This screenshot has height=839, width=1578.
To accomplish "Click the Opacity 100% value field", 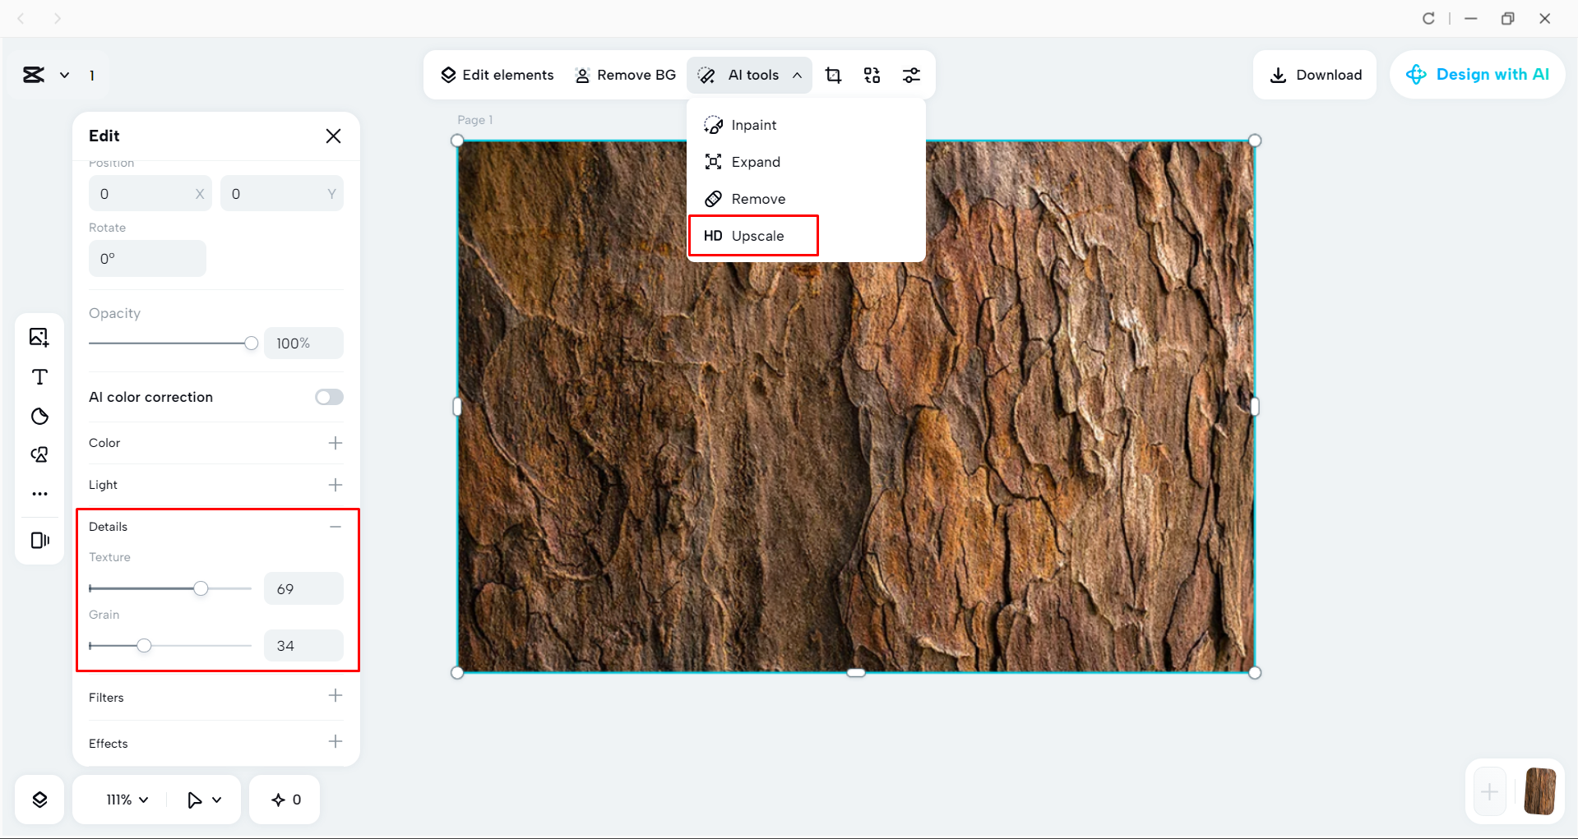I will tap(303, 343).
